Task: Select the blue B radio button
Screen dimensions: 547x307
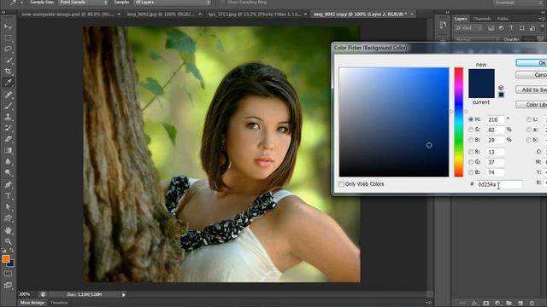Action: 471,172
